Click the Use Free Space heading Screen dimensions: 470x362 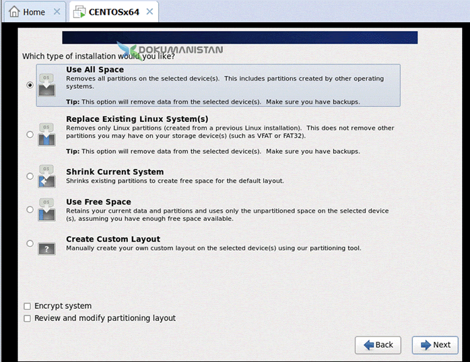pos(98,202)
